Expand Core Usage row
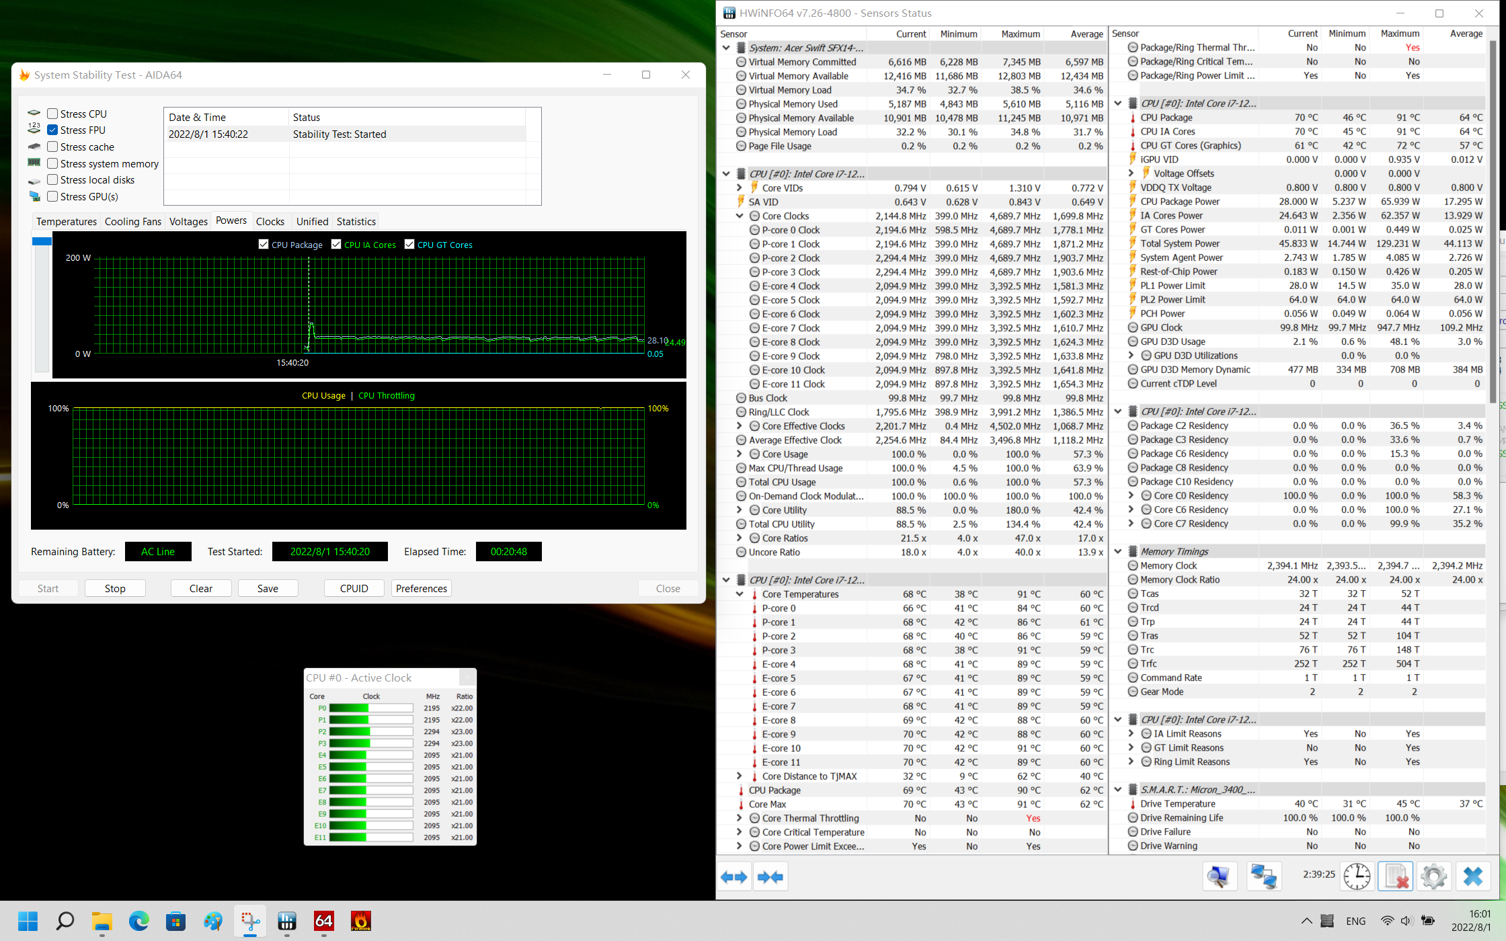 [740, 454]
